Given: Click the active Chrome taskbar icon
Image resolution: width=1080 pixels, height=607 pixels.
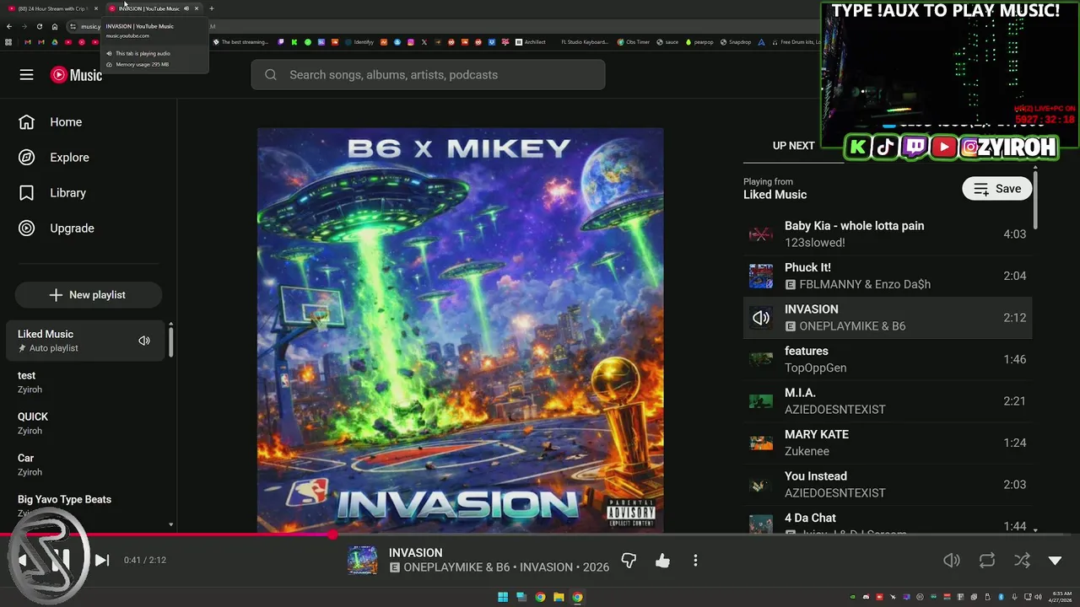Looking at the screenshot, I should point(577,598).
